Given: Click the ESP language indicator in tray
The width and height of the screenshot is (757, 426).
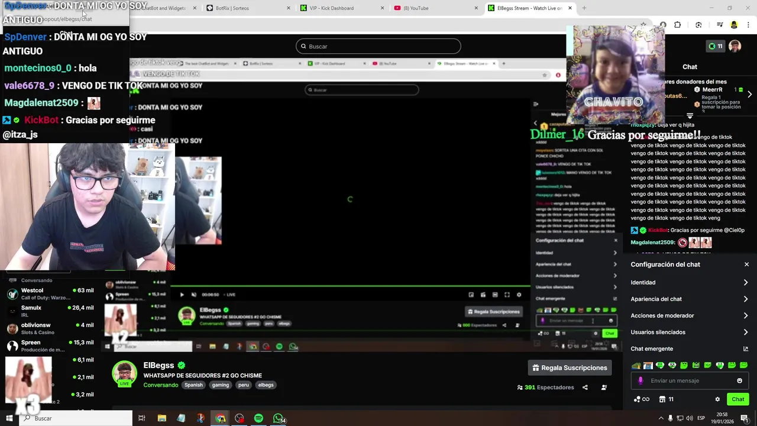Looking at the screenshot, I should tap(701, 418).
